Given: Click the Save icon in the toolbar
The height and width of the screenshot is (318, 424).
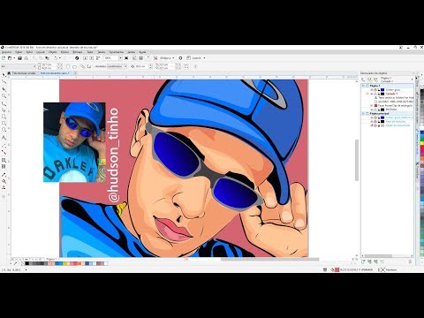Looking at the screenshot, I should pyautogui.click(x=19, y=58).
